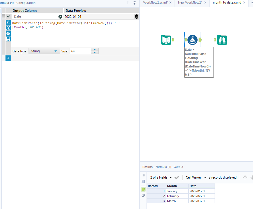Select the Browse tool on the canvas

point(222,40)
